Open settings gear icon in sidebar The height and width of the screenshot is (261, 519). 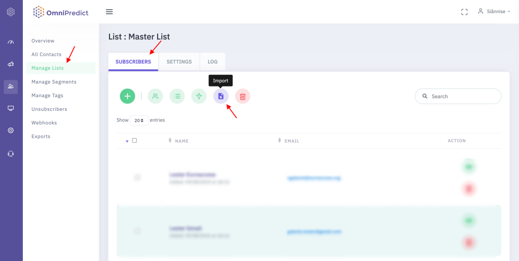click(11, 130)
